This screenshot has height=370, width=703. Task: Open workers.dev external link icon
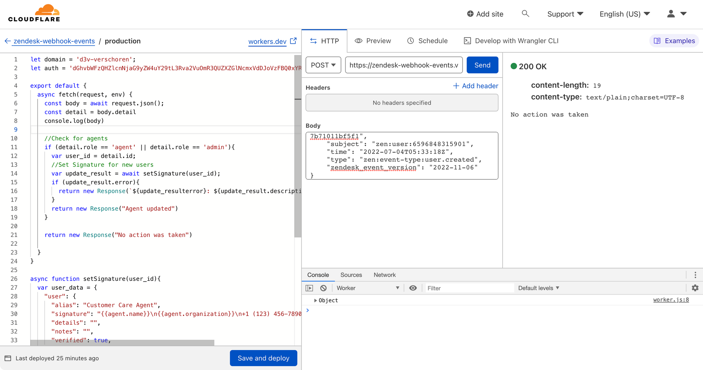pos(294,41)
